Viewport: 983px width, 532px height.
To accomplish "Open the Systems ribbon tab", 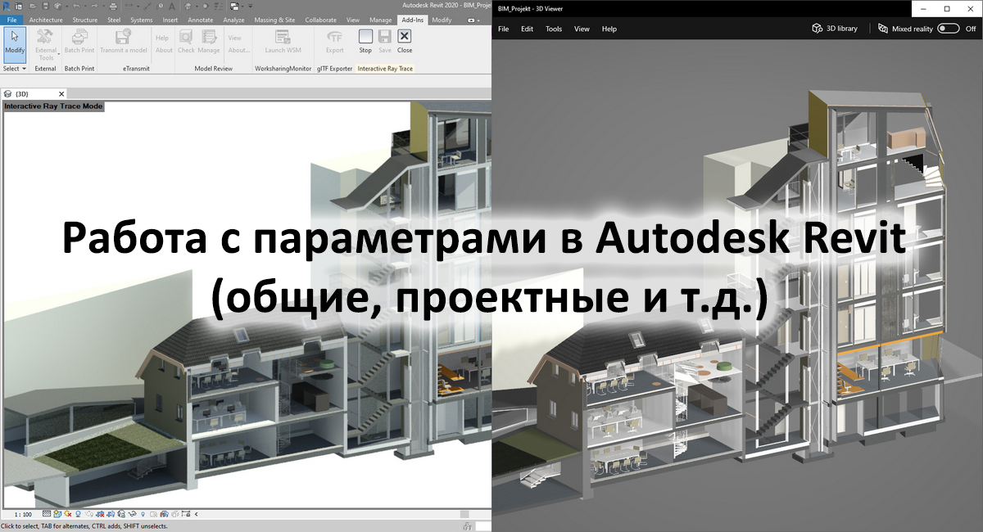I will pos(141,19).
